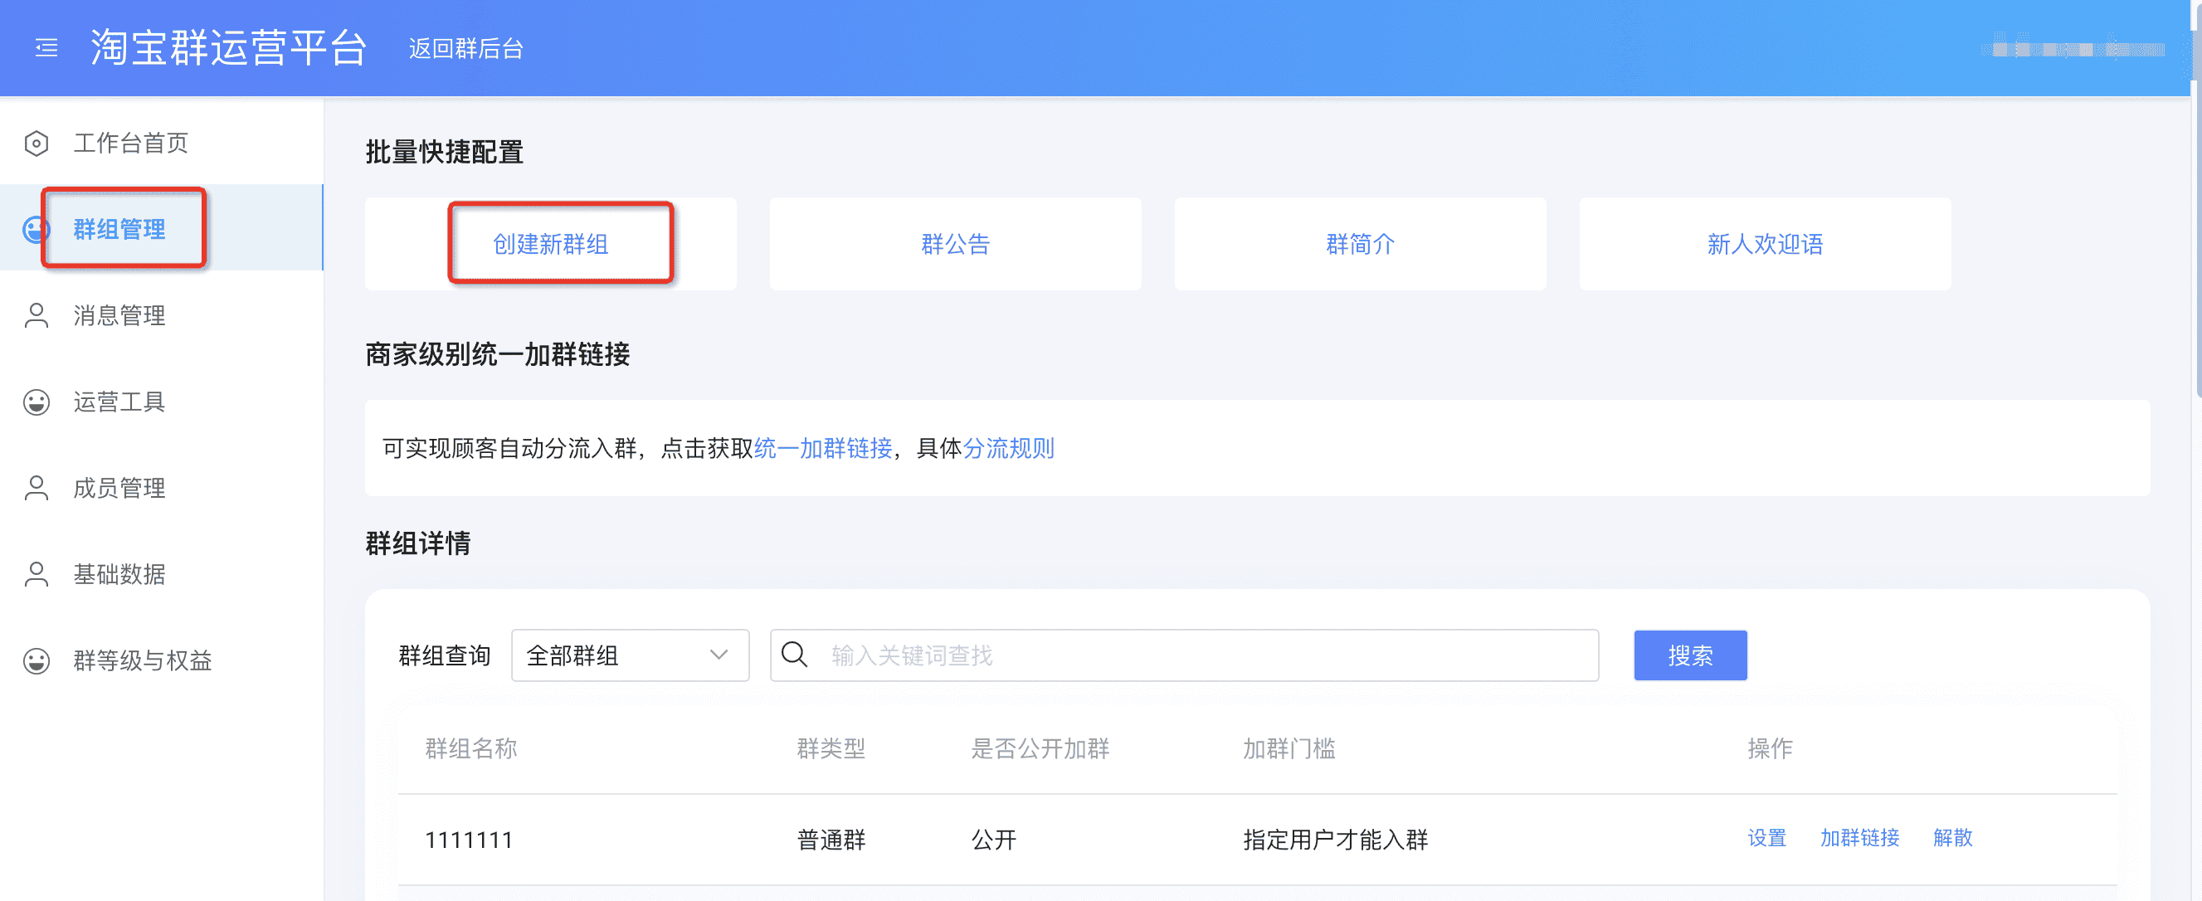Click the 运营工具 smiley icon
Image resolution: width=2202 pixels, height=901 pixels.
(35, 402)
